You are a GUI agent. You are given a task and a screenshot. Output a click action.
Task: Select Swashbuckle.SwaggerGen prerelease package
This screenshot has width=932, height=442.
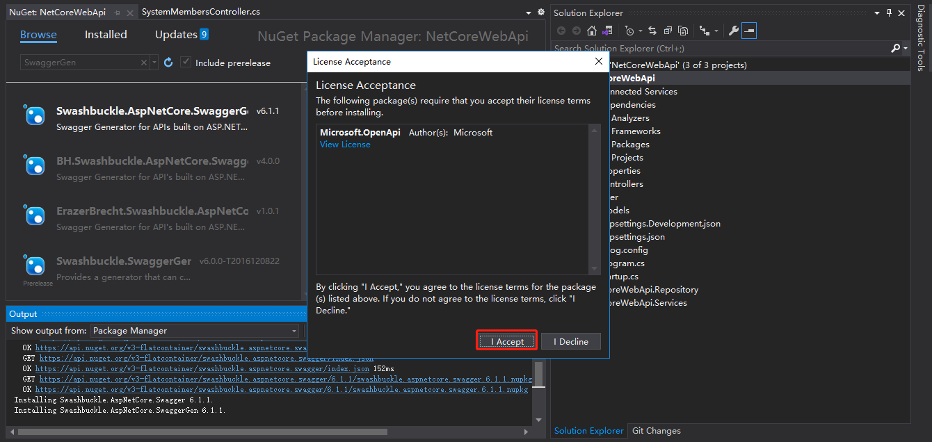[153, 268]
